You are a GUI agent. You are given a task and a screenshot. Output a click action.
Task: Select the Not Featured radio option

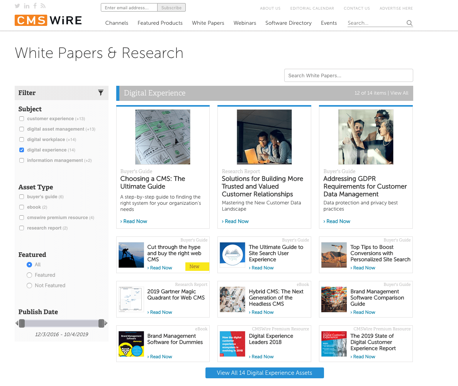pyautogui.click(x=29, y=286)
